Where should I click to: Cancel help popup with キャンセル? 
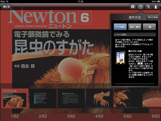point(153,17)
